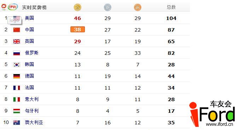The width and height of the screenshot is (237, 130).
Task: Click the highlighted 38 gold count
Action: 77,30
